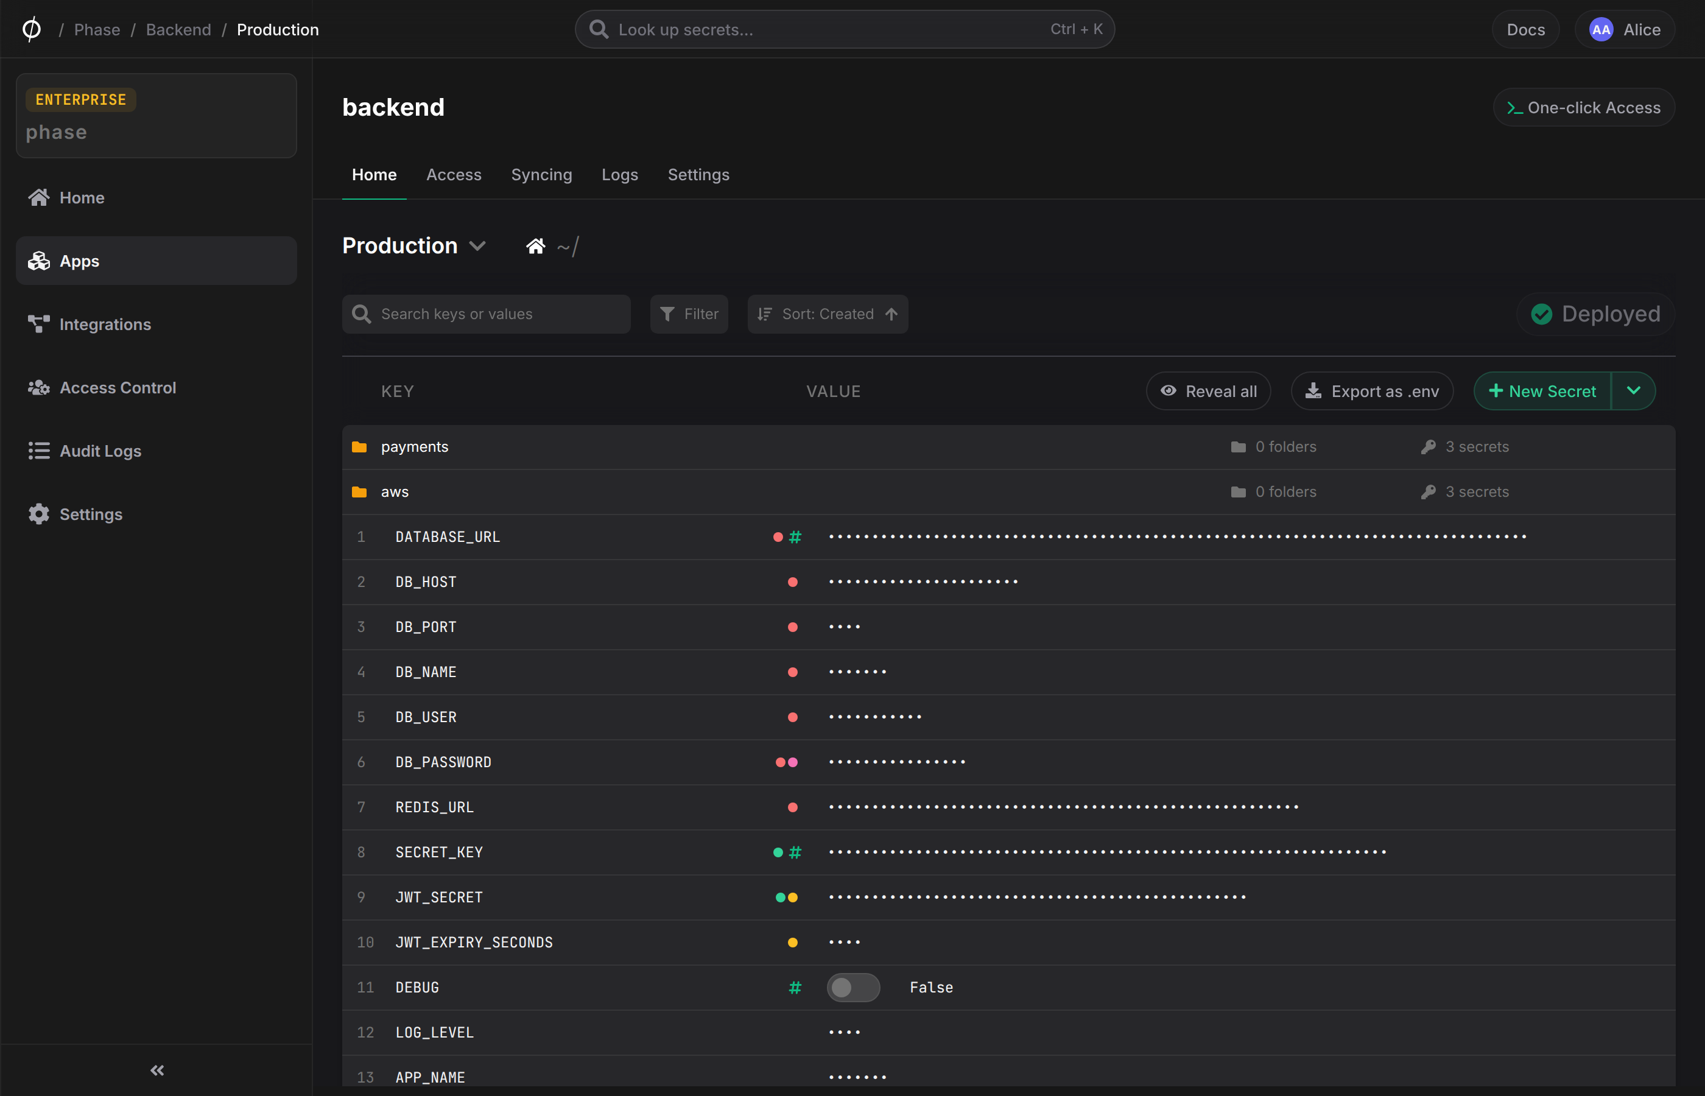Viewport: 1705px width, 1096px height.
Task: Open Access Control in sidebar
Action: [156, 388]
